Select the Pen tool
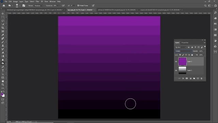 pos(3,67)
